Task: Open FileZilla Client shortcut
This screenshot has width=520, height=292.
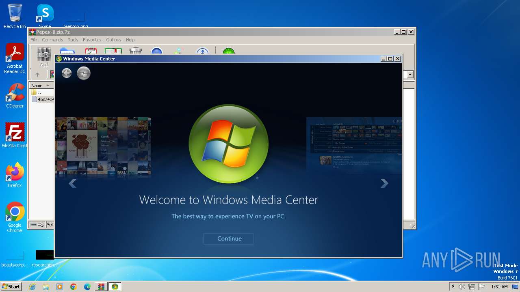Action: (x=15, y=135)
